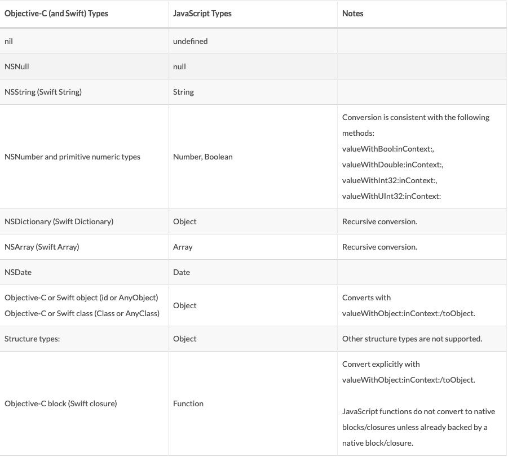Select the 'Number, Boolean' cell
Screen dimensions: 508x457
tap(202, 157)
